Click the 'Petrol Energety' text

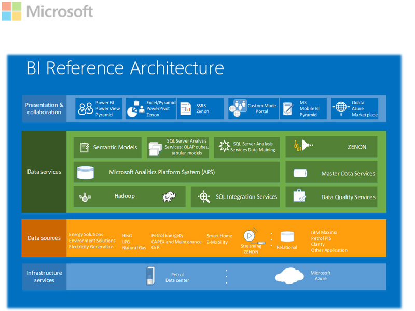pos(167,236)
